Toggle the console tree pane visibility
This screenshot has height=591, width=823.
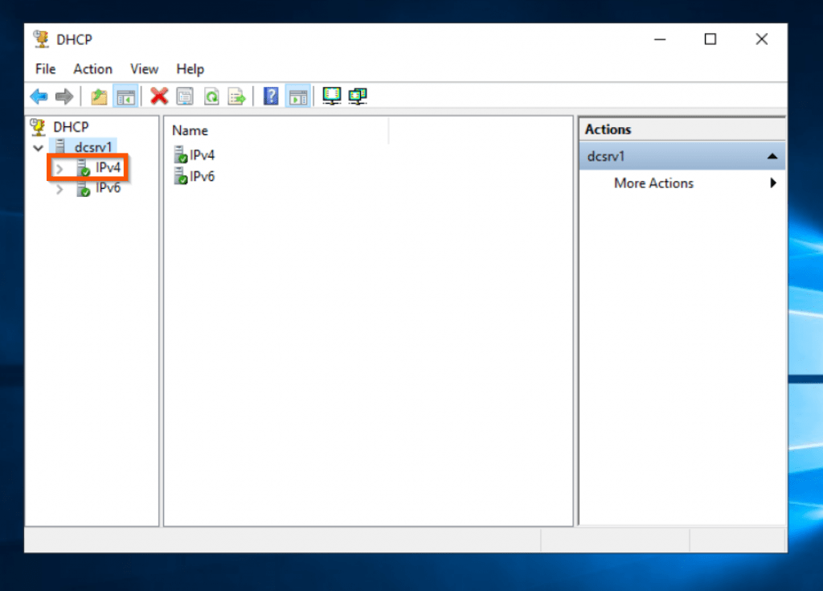125,96
